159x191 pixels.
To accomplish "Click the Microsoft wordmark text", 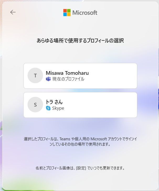I will click(x=85, y=13).
